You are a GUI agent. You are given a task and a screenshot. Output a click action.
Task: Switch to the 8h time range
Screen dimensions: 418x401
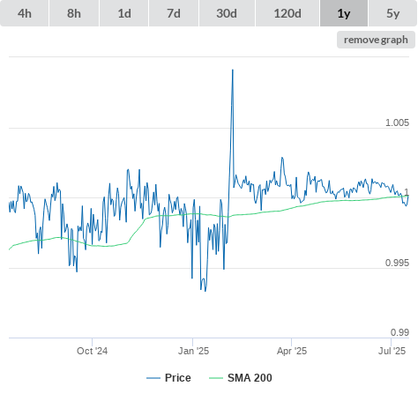tap(74, 13)
